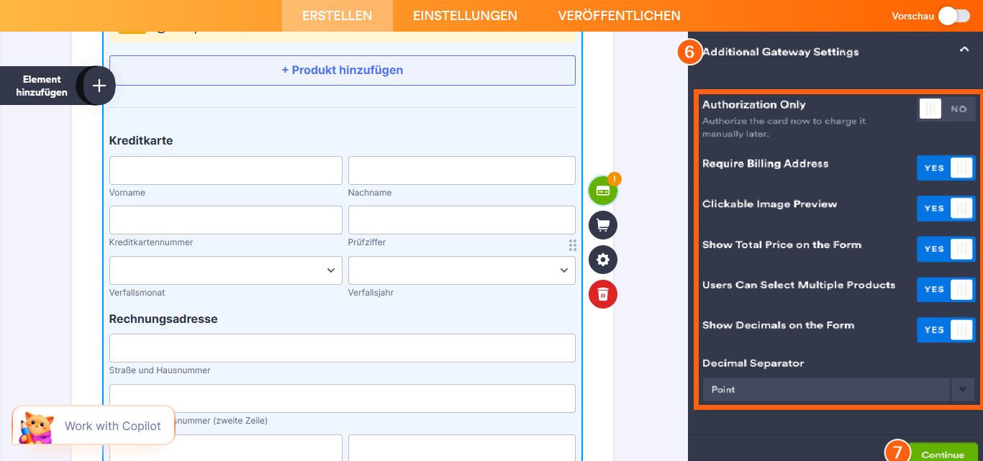
Task: Click the drag handle dots icon
Action: (573, 245)
